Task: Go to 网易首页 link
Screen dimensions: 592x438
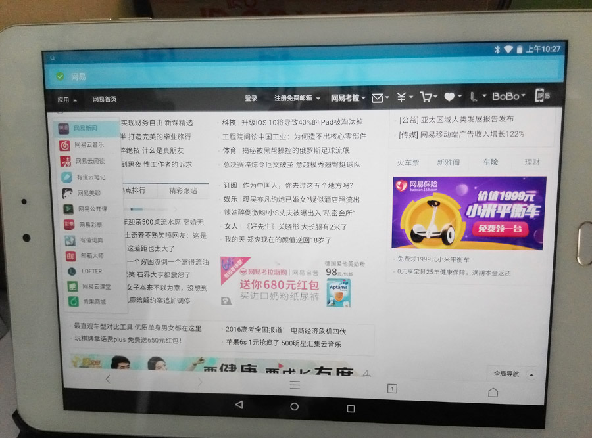Action: [105, 99]
